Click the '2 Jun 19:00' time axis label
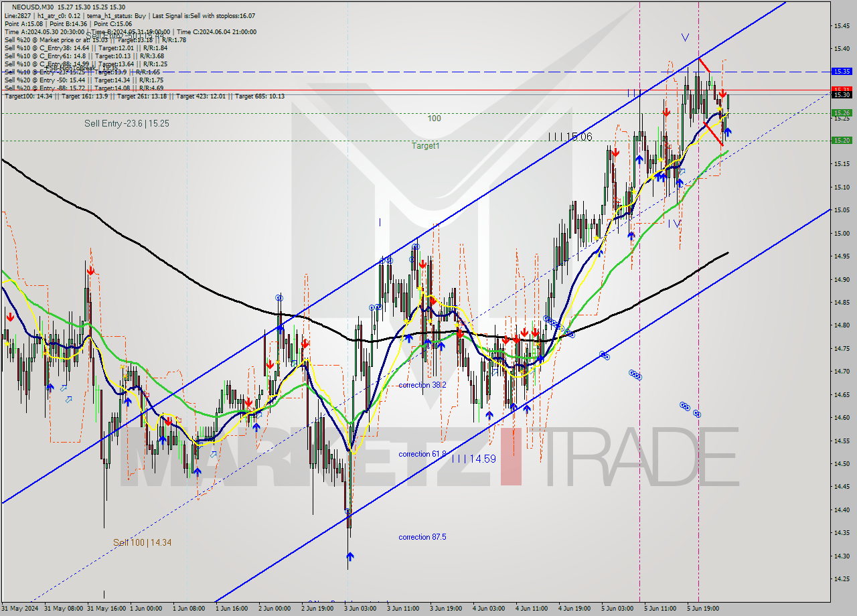This screenshot has height=616, width=857. (318, 609)
